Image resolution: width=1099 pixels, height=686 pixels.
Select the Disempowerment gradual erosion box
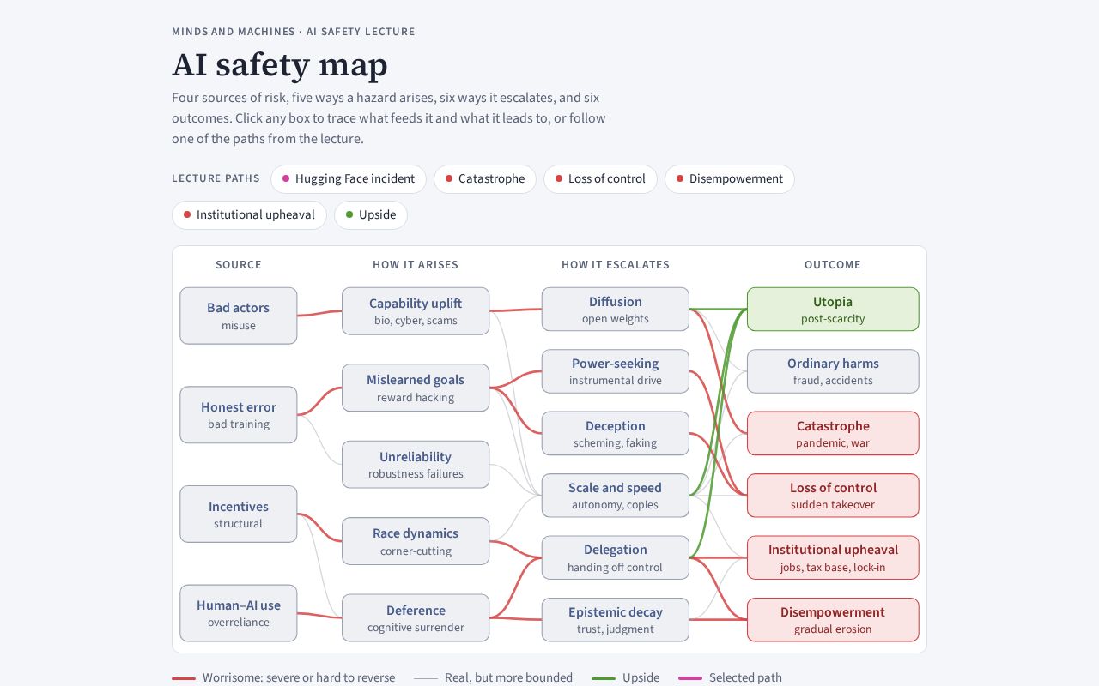[x=833, y=620]
